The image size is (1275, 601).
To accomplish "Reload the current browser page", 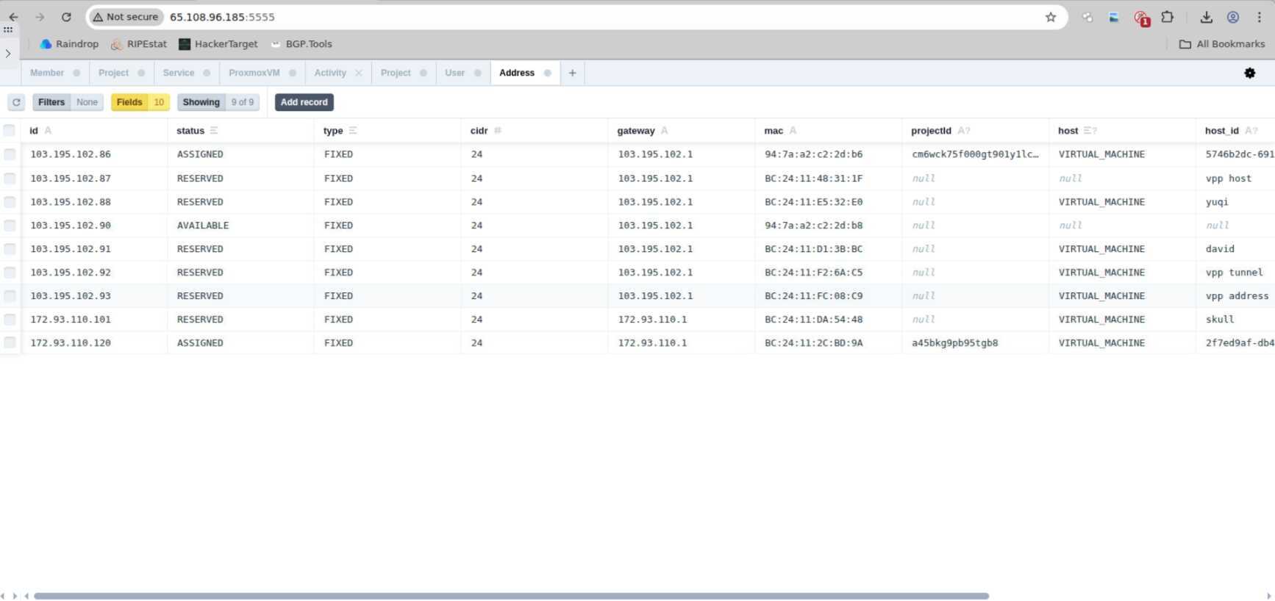I will (66, 17).
